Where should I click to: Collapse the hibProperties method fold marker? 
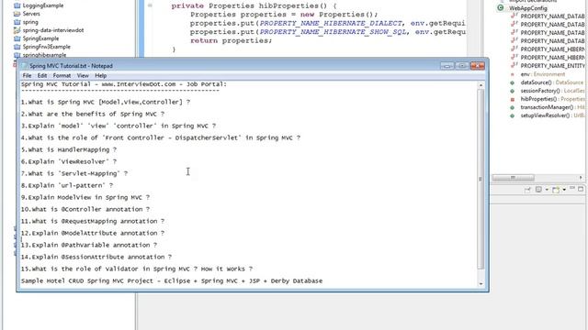150,5
